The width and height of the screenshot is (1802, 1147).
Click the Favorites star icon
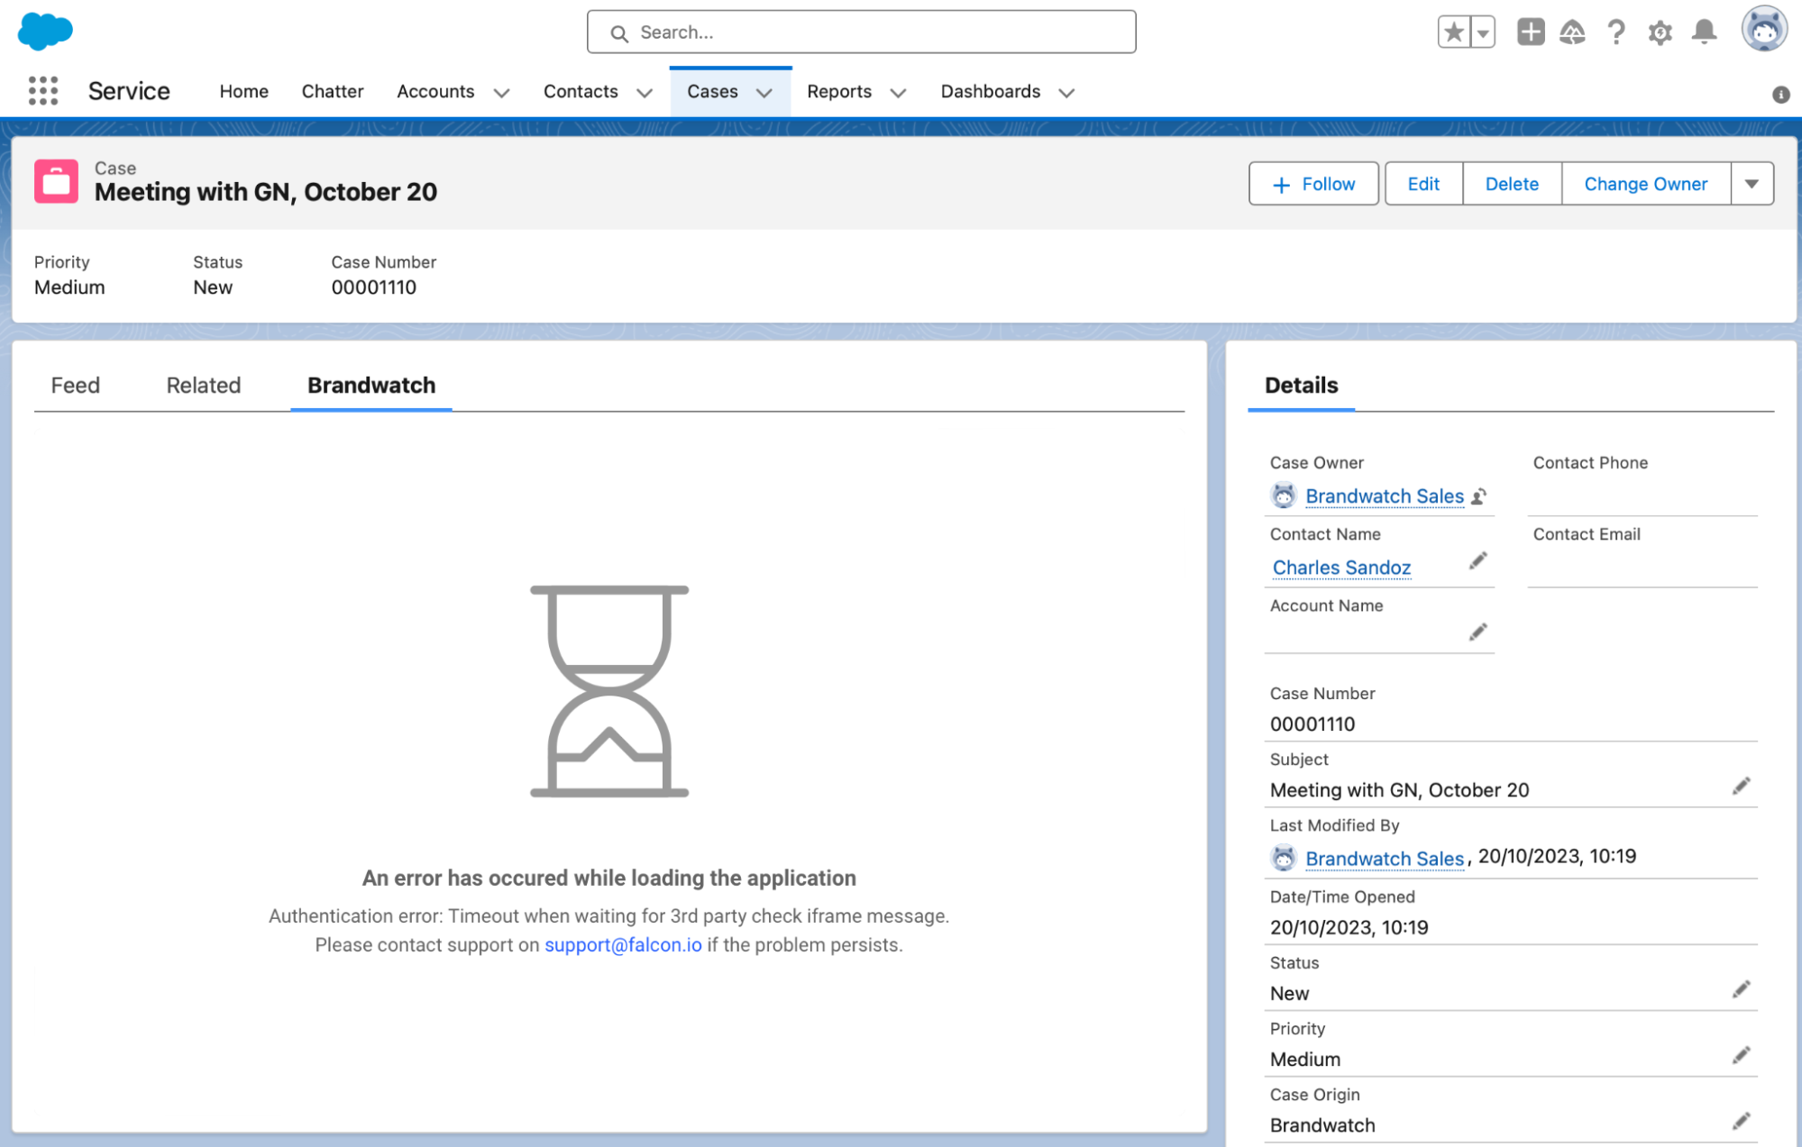coord(1453,32)
